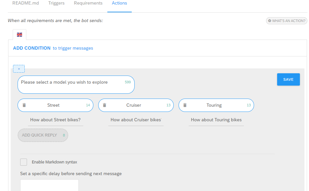Image resolution: width=309 pixels, height=191 pixels.
Task: Edit the Cruiser quick reply label
Action: click(134, 105)
